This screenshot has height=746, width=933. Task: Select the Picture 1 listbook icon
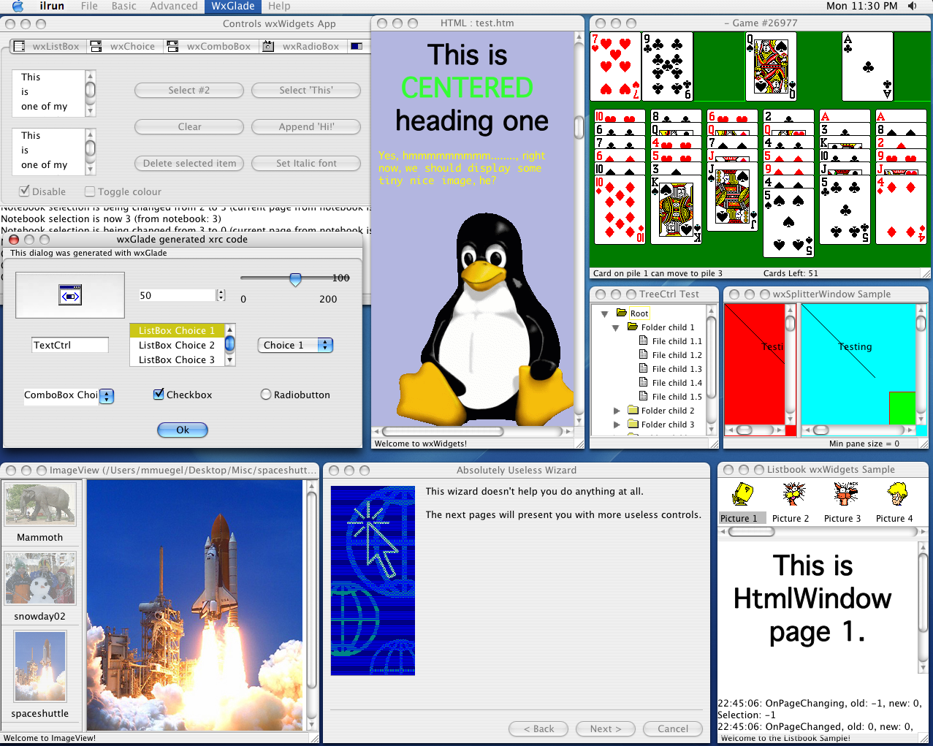tap(742, 495)
